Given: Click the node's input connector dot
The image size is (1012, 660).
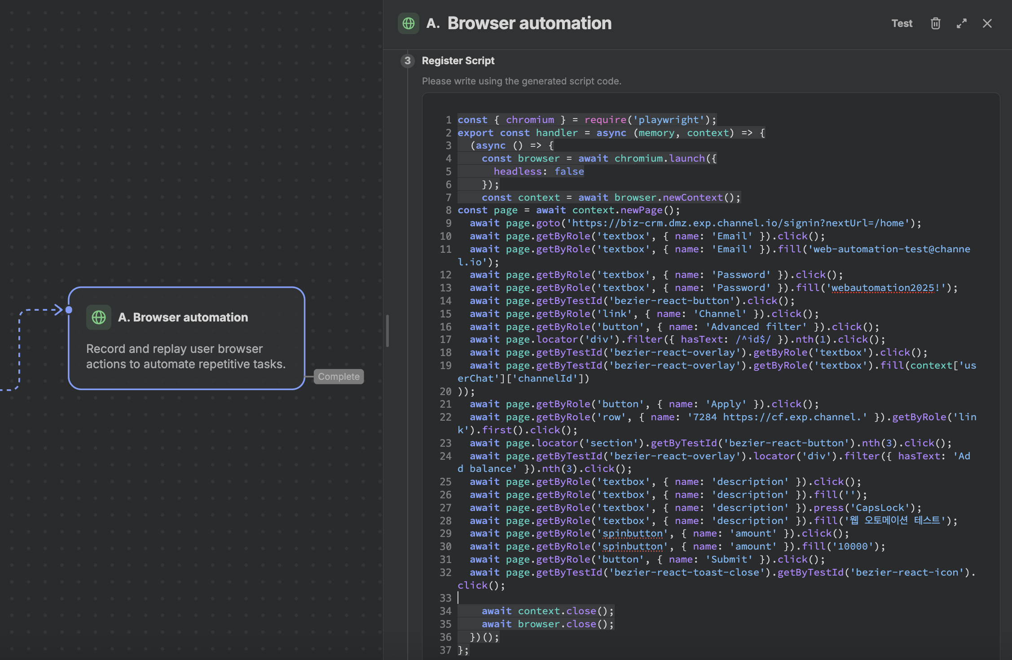Looking at the screenshot, I should [x=69, y=310].
